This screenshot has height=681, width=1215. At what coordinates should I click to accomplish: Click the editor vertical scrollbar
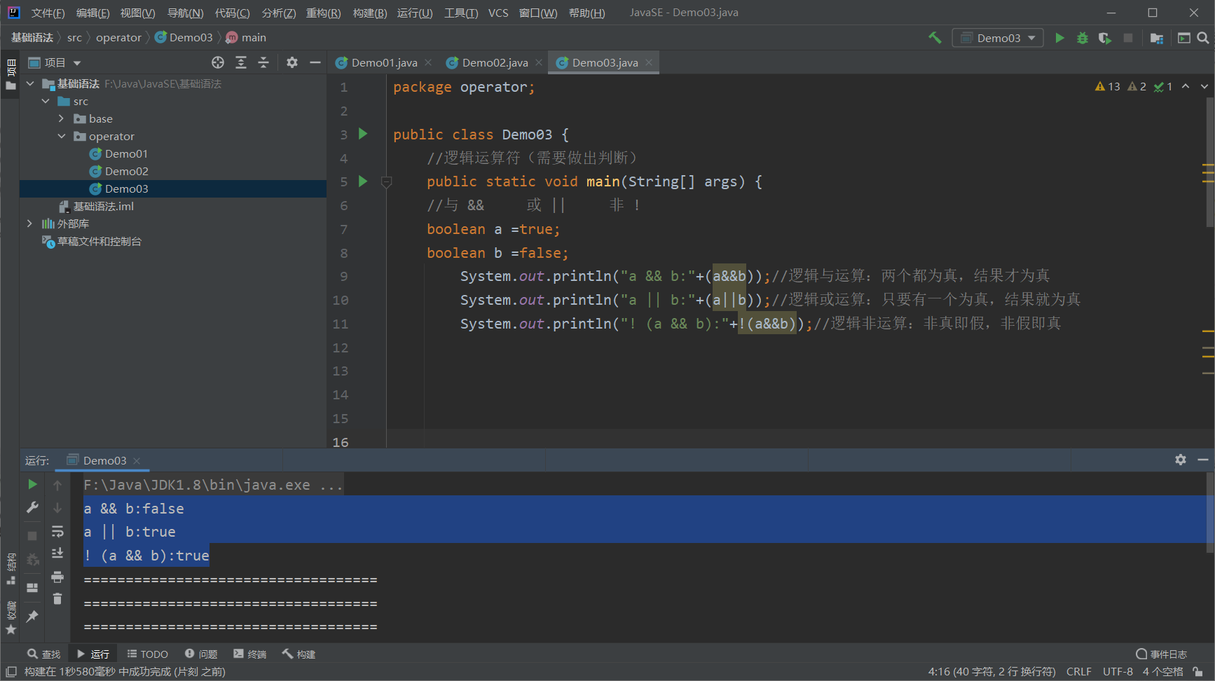tap(1210, 161)
